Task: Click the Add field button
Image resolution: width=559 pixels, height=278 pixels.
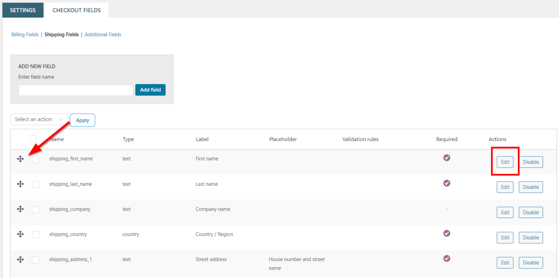Action: click(150, 89)
